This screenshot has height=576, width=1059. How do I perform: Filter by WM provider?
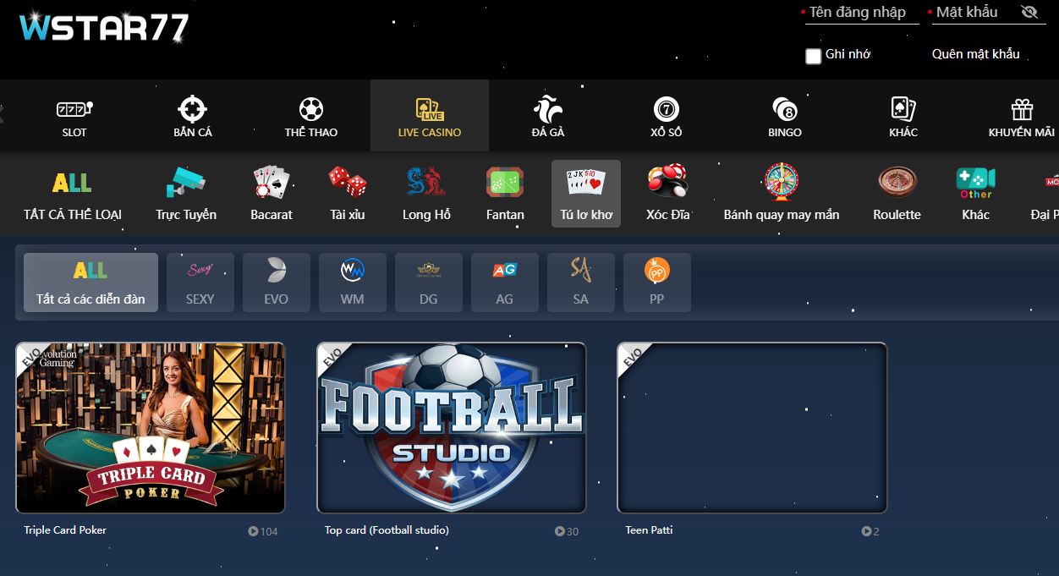click(353, 283)
